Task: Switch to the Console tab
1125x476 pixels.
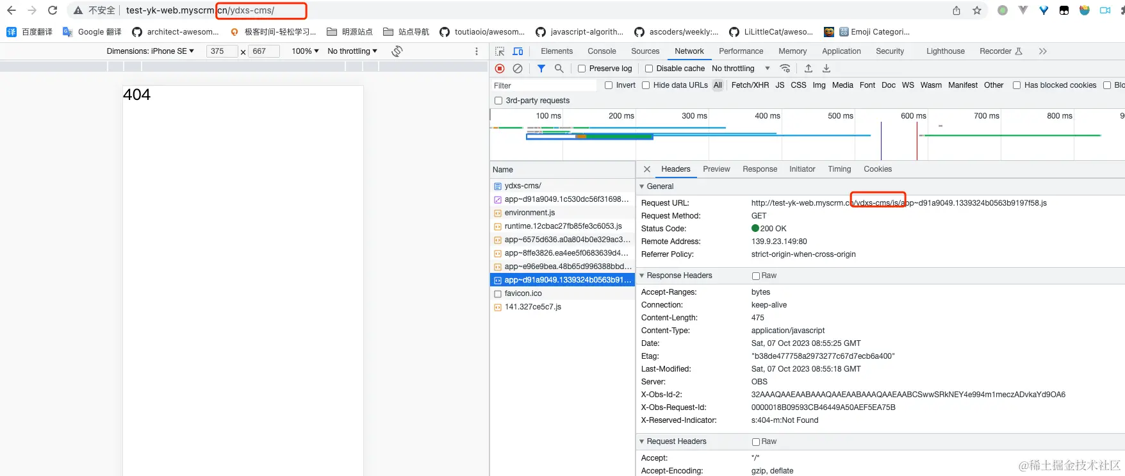Action: pyautogui.click(x=602, y=51)
